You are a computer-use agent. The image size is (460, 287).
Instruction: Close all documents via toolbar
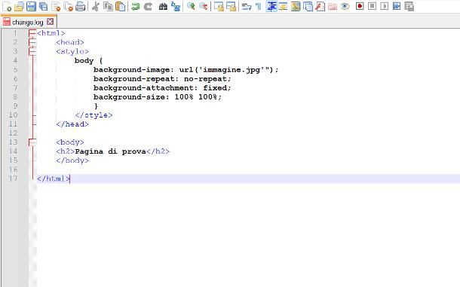pos(68,7)
